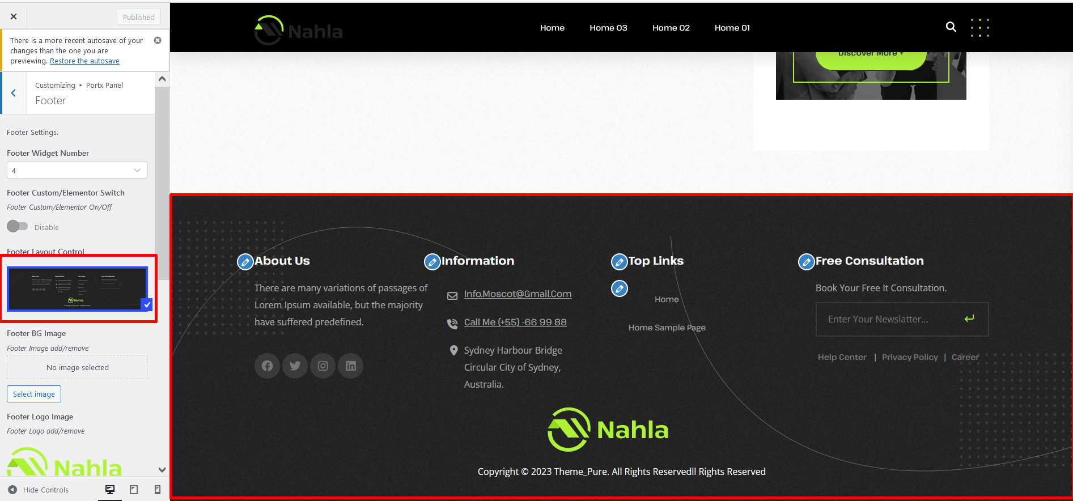
Task: Click Restore the autosave link
Action: pyautogui.click(x=84, y=61)
